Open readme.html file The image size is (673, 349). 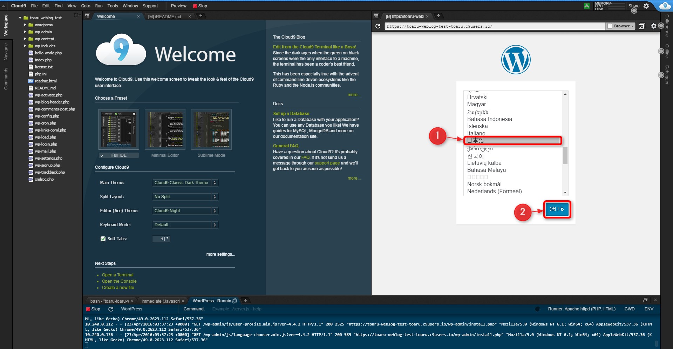tap(46, 81)
